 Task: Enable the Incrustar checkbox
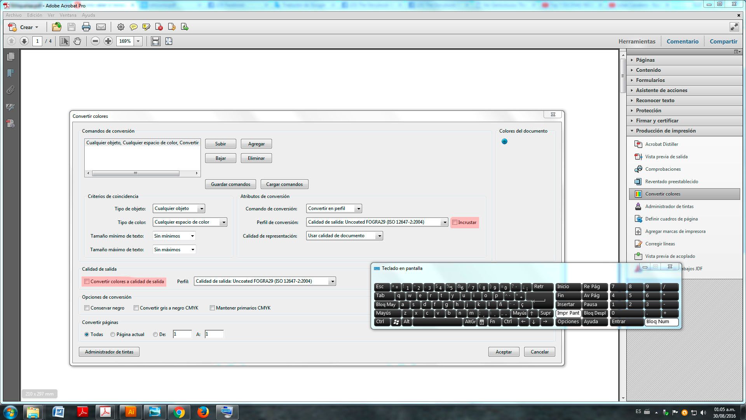[455, 222]
